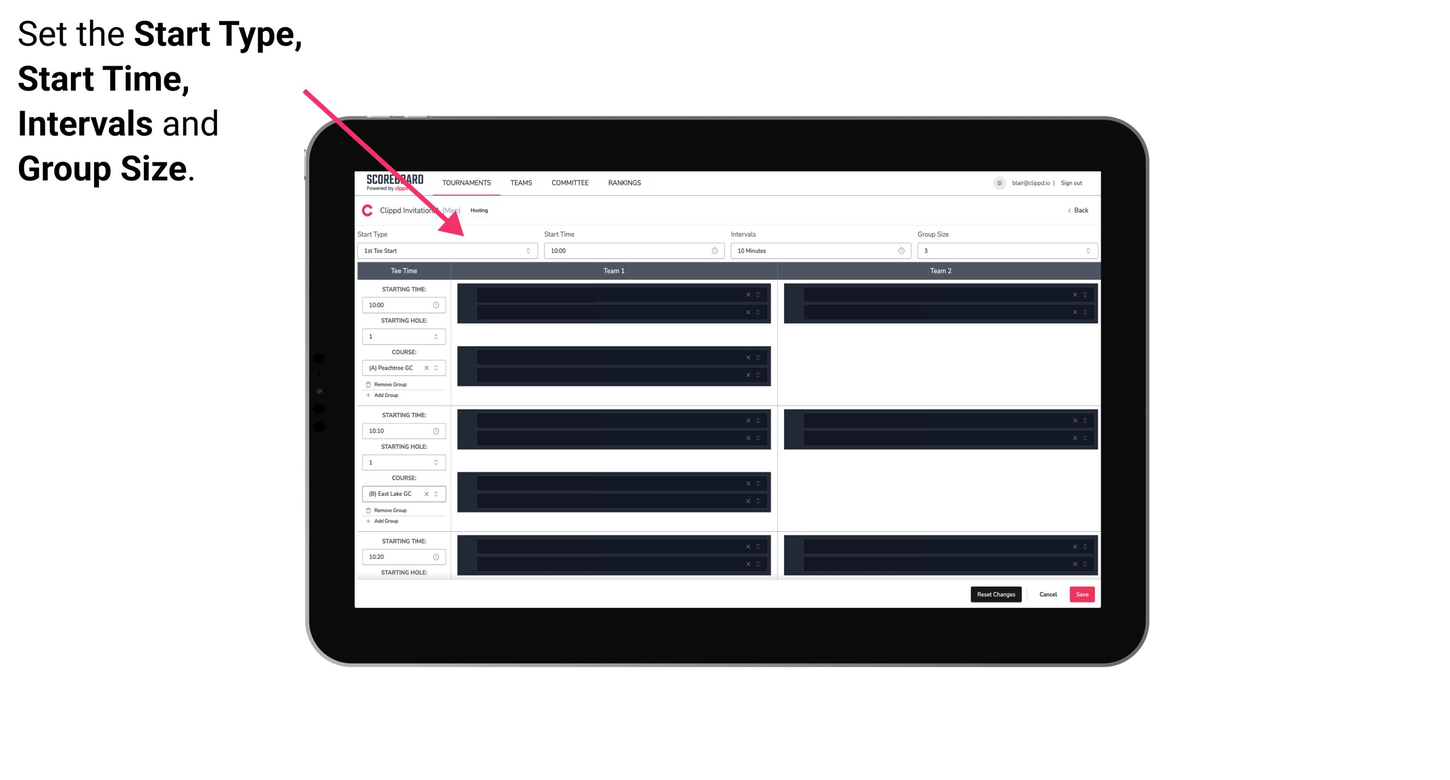Click the reset changes icon button
Screen dimensions: 1450x780
point(995,593)
